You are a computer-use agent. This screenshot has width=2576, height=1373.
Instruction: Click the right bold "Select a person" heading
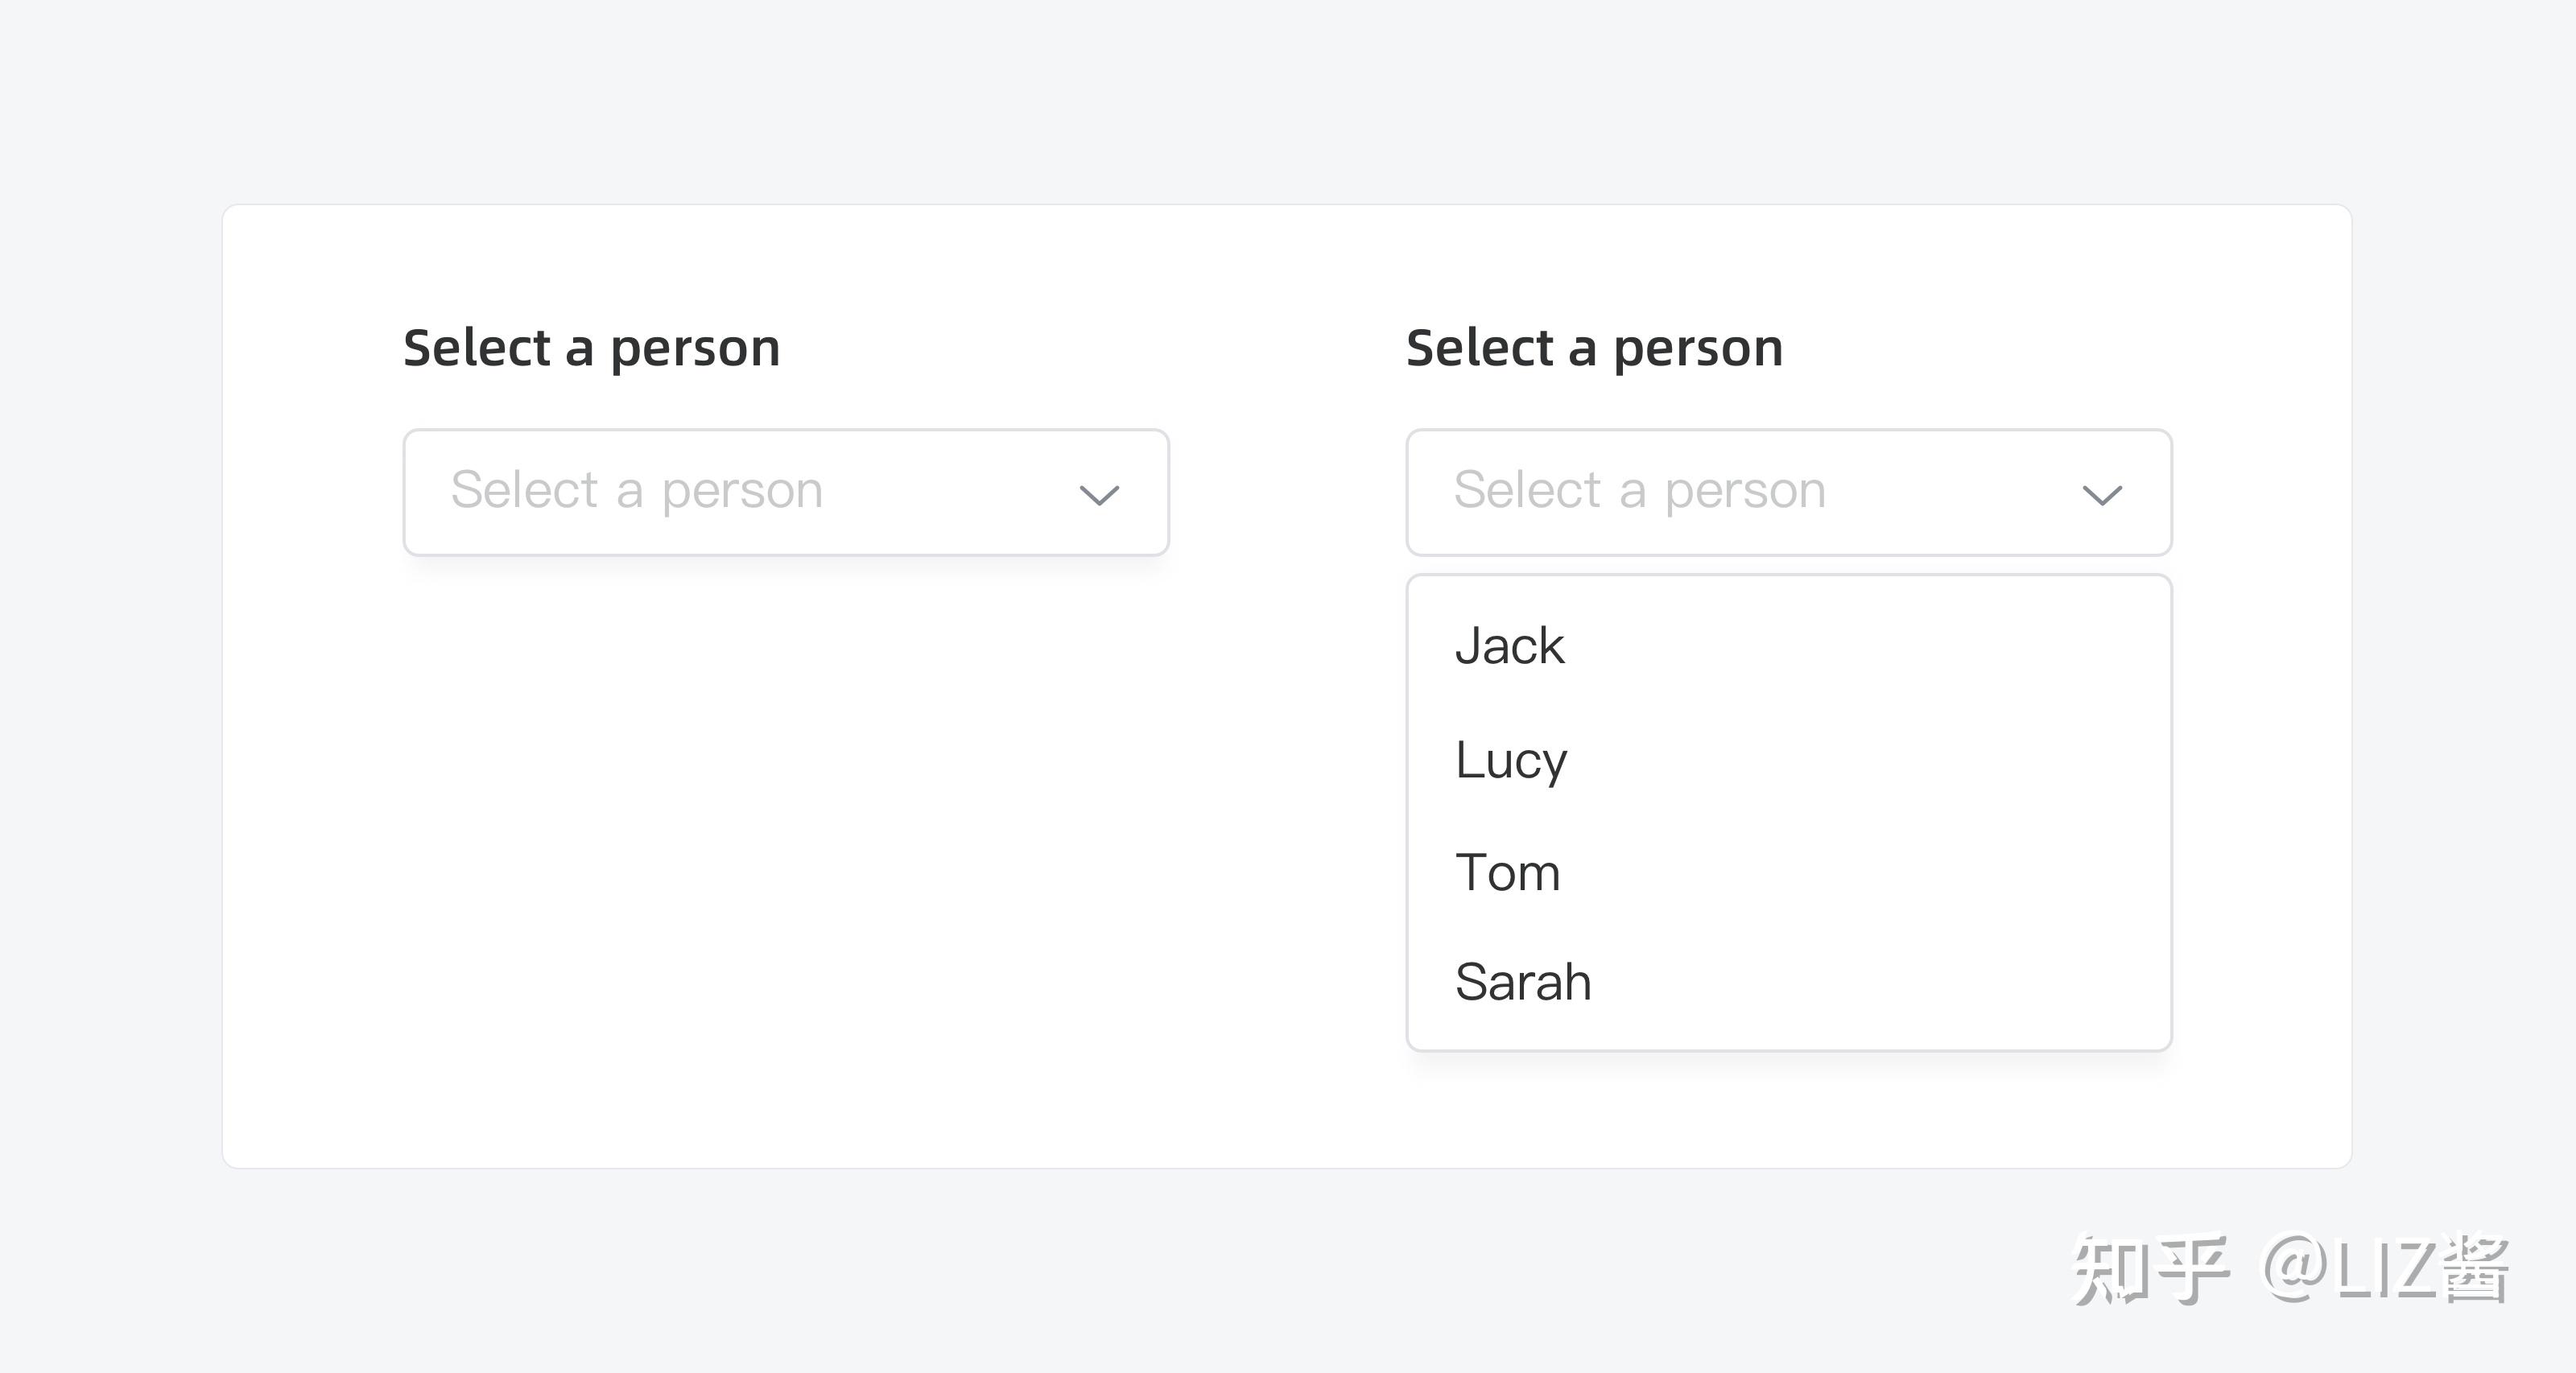(1594, 348)
